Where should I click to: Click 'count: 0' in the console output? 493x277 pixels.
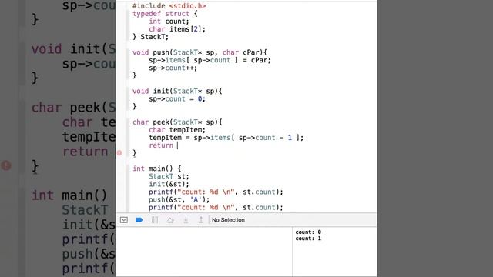308,232
